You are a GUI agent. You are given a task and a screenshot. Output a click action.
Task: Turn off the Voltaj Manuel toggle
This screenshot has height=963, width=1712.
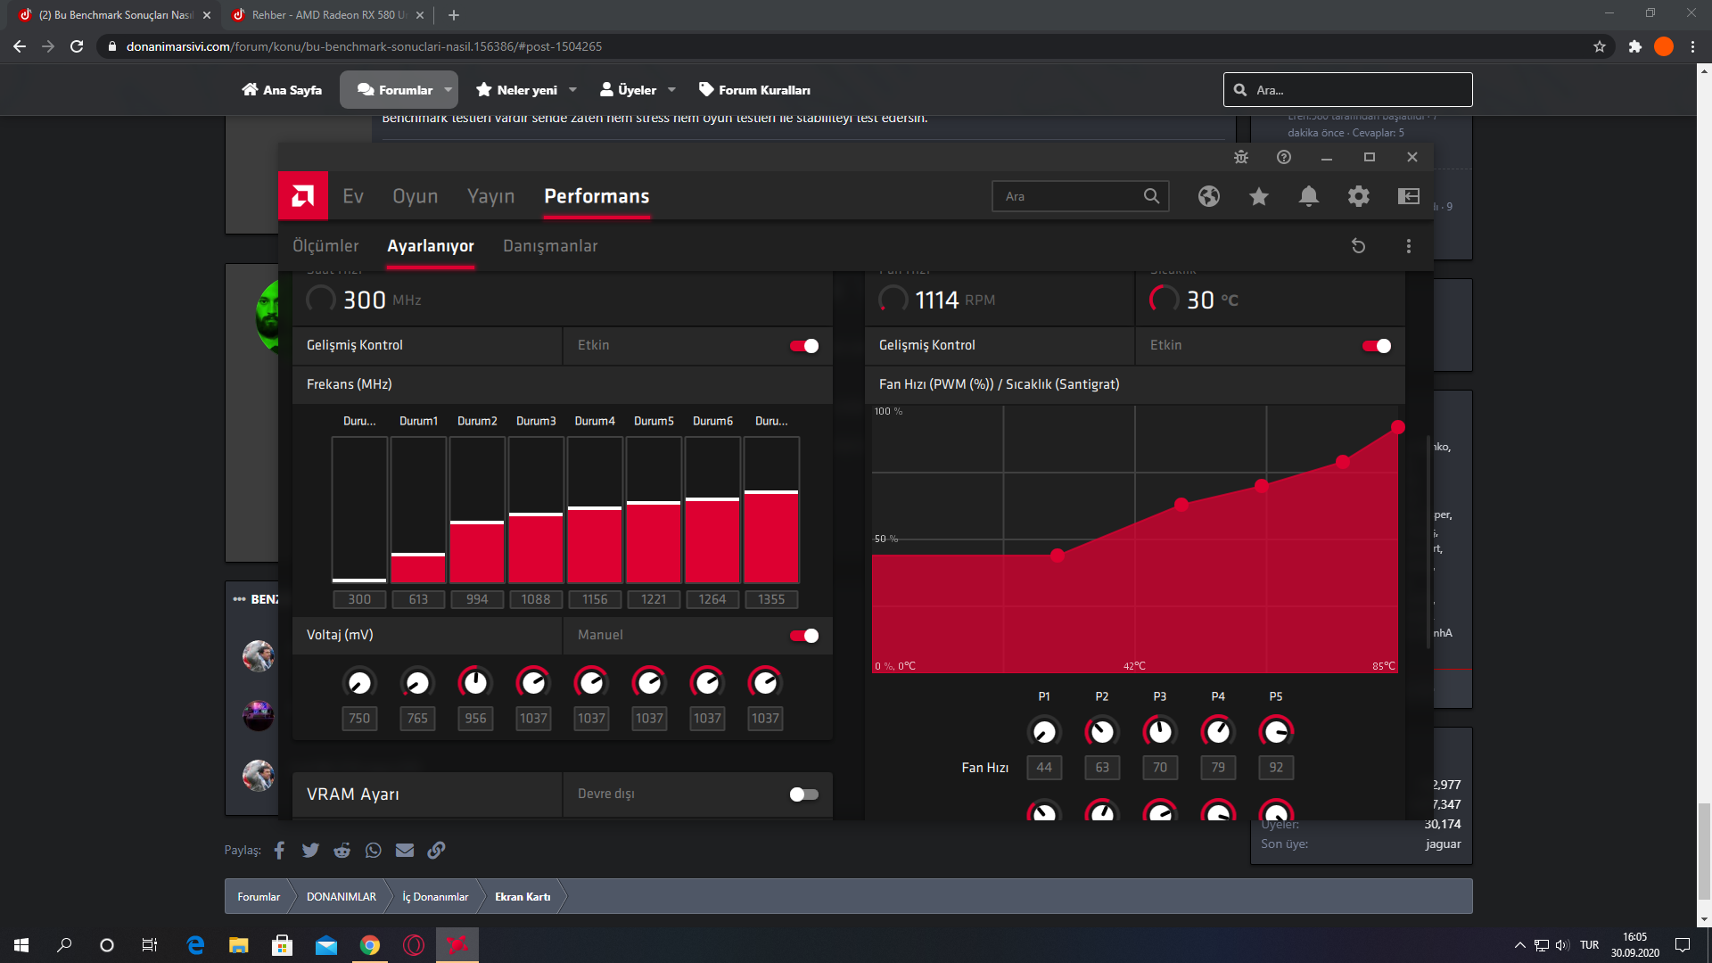coord(803,636)
